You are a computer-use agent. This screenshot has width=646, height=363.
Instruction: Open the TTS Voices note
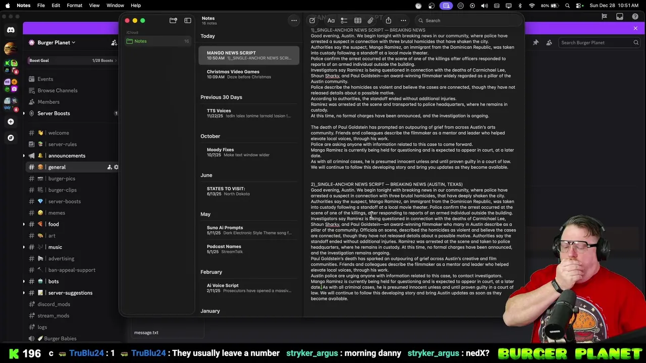click(249, 113)
